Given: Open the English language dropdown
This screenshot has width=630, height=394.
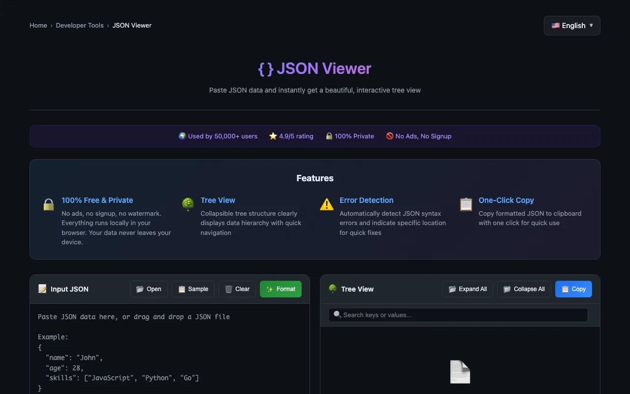Looking at the screenshot, I should click(572, 26).
